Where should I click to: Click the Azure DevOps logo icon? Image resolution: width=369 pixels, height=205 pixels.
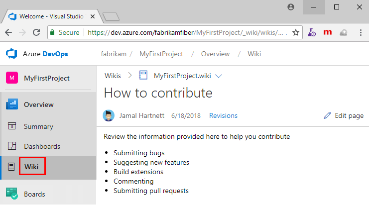point(11,54)
